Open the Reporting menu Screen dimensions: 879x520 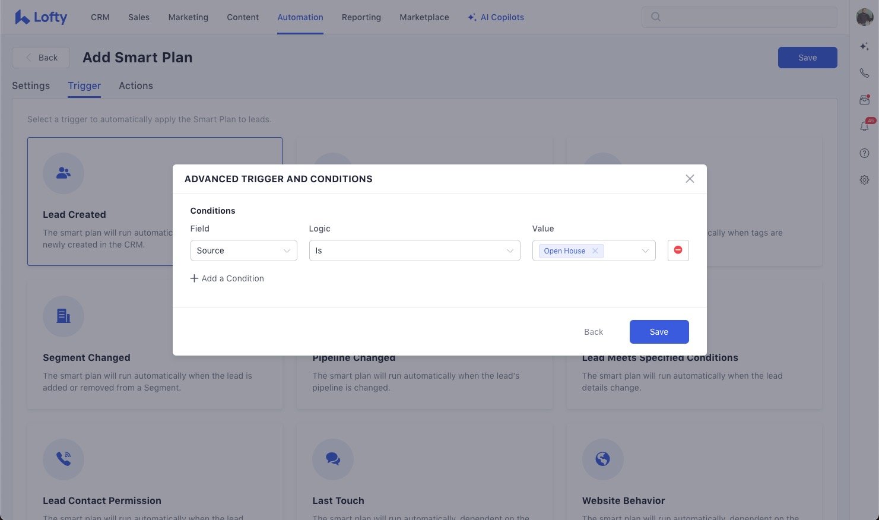361,17
